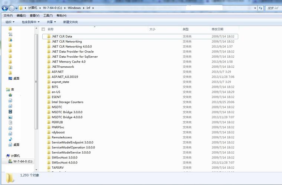The width and height of the screenshot is (282, 185).
Task: Click the Forward navigation arrow button
Action: pyautogui.click(x=12, y=8)
